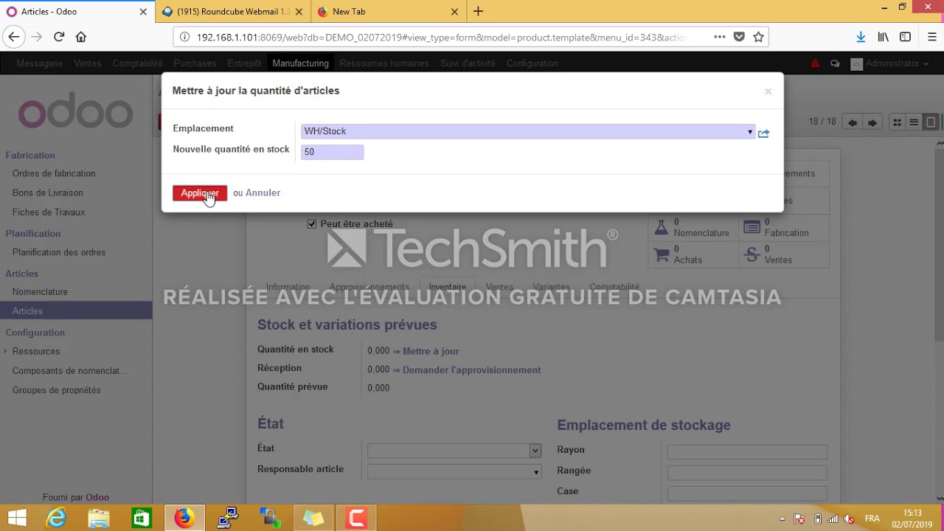
Task: Open Comptabilité top menu
Action: point(137,63)
